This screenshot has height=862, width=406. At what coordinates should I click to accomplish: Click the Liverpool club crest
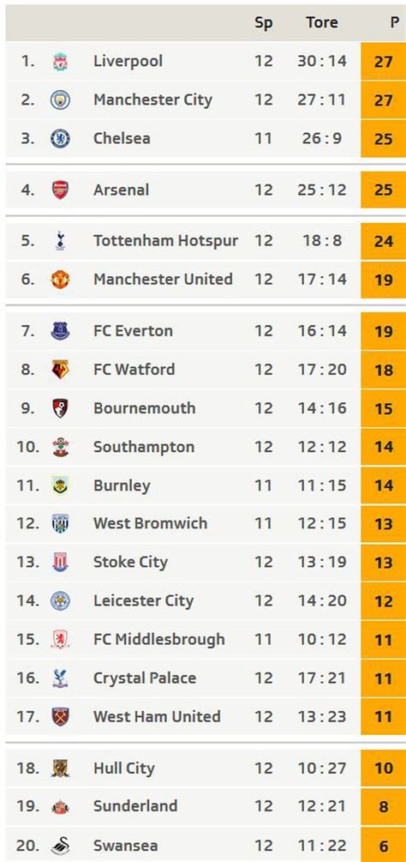pyautogui.click(x=60, y=62)
